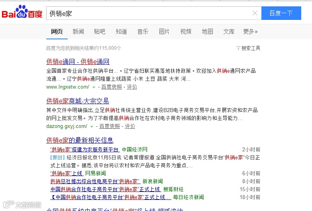The image size is (312, 211).
Task: Open the 文库 tab
Action: tap(229, 31)
